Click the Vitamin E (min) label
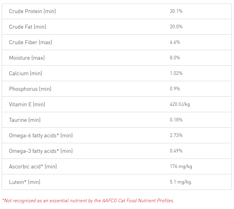This screenshot has height=209, width=234. click(x=27, y=104)
